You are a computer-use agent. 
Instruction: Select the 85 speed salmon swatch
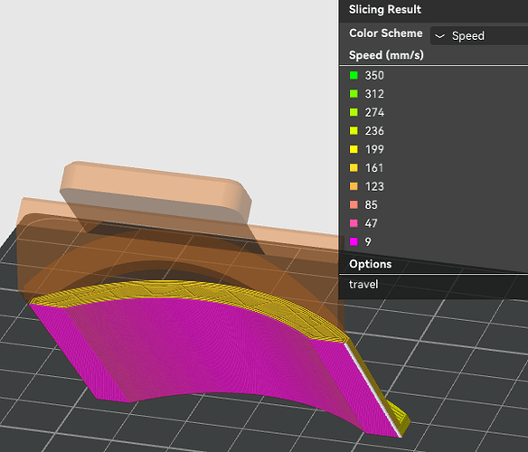click(354, 205)
